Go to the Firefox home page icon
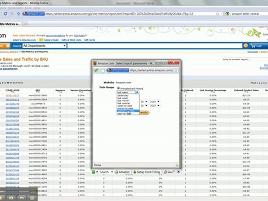This screenshot has width=268, height=201. pyautogui.click(x=18, y=14)
